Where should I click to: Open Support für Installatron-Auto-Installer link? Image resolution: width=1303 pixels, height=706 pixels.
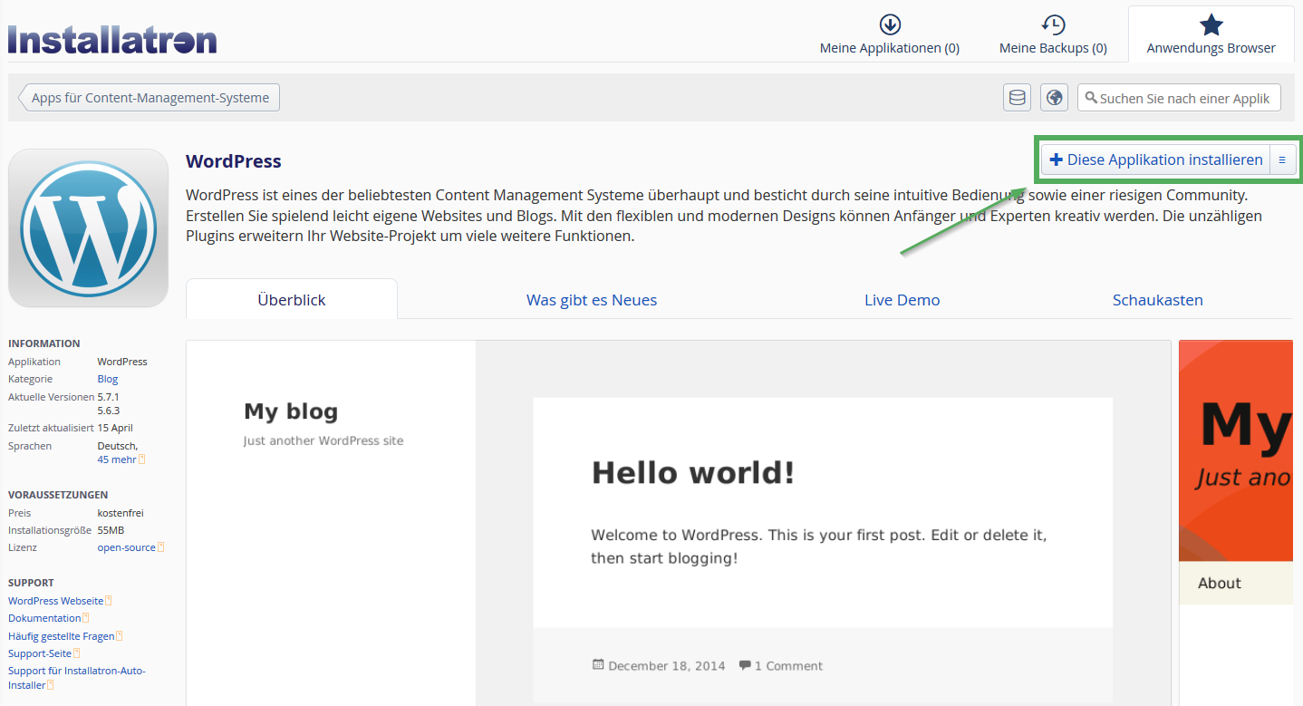(x=76, y=678)
